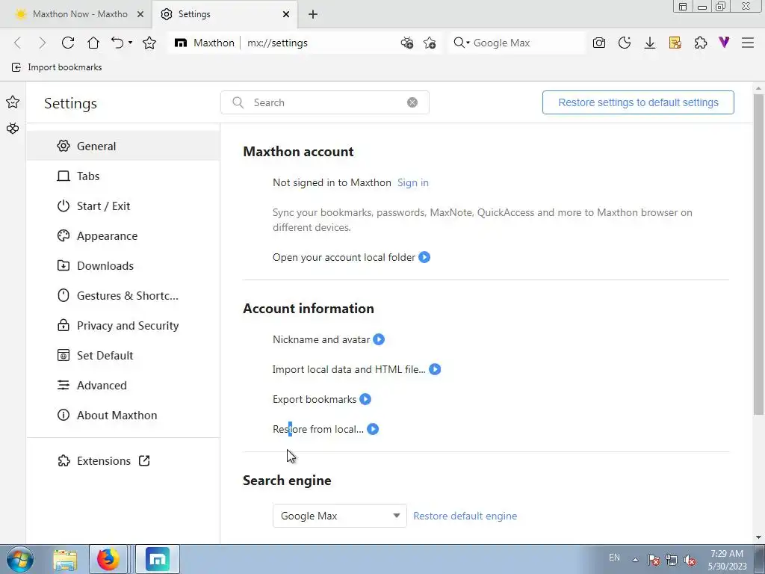Click the Maxthon logo in address bar
765x574 pixels.
(x=181, y=43)
